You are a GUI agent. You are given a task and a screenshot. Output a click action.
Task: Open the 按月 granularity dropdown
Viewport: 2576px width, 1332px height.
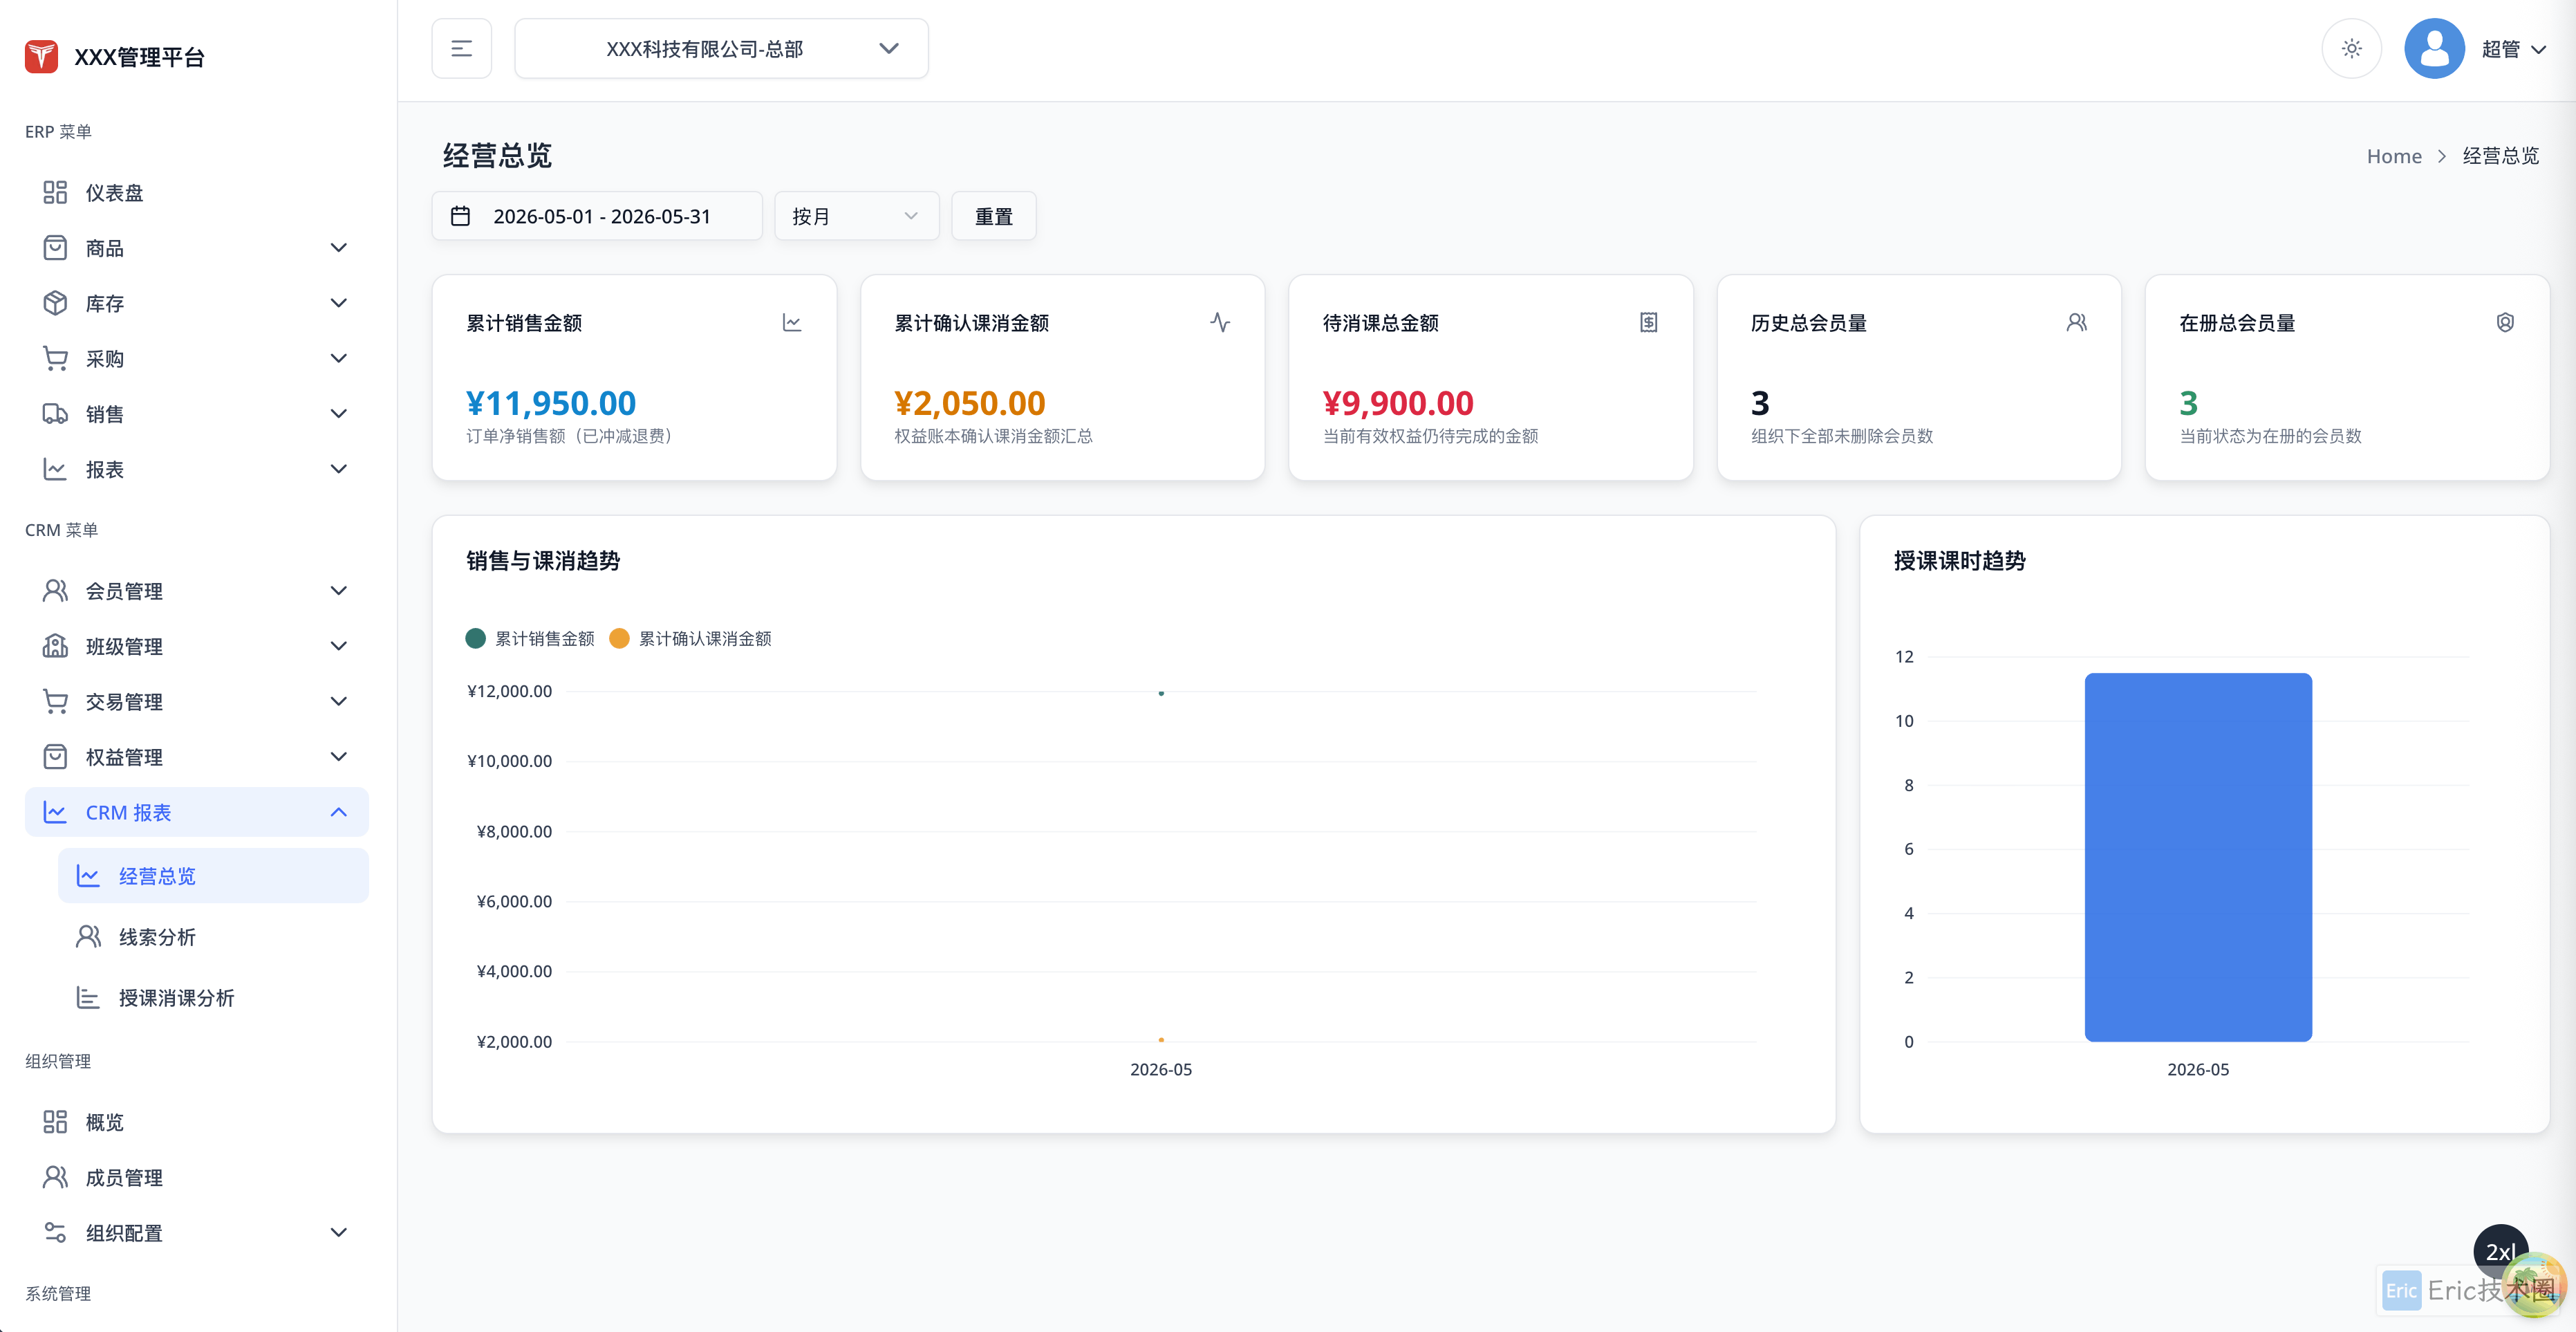click(856, 216)
